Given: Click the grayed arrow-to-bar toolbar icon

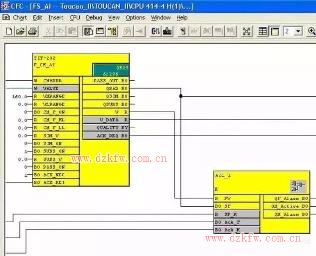Looking at the screenshot, I should tap(140, 31).
